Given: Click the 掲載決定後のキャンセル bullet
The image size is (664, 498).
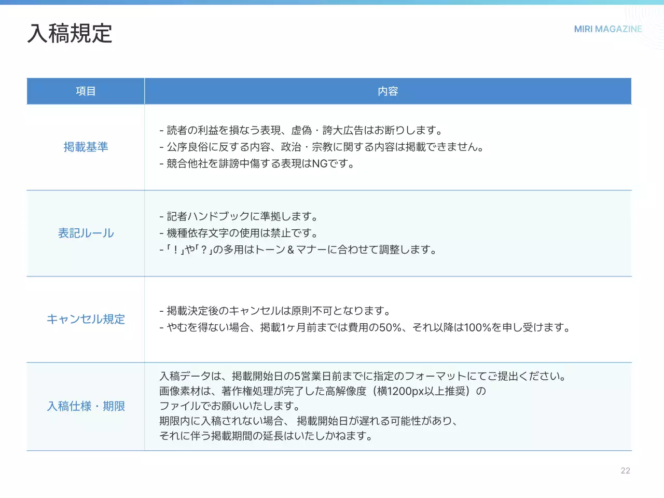Looking at the screenshot, I should click(x=275, y=311).
